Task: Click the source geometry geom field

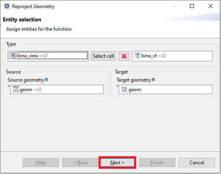Action: (57, 89)
